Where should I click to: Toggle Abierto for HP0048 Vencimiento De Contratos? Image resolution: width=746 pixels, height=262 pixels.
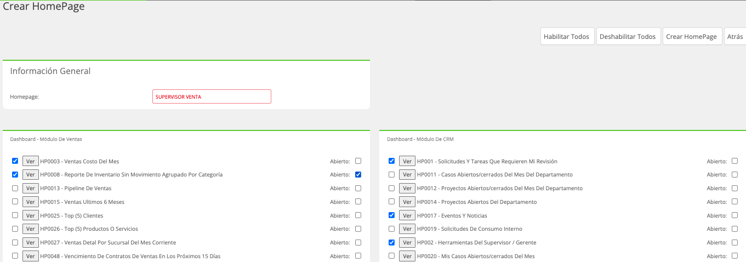point(358,255)
